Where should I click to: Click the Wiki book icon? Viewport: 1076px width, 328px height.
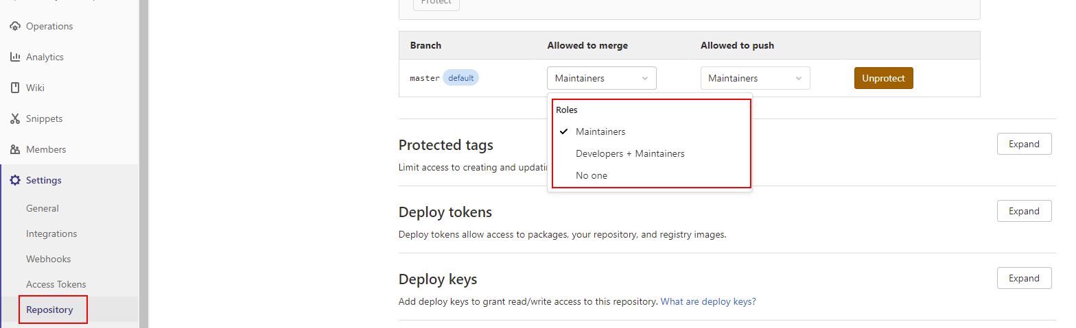tap(15, 88)
